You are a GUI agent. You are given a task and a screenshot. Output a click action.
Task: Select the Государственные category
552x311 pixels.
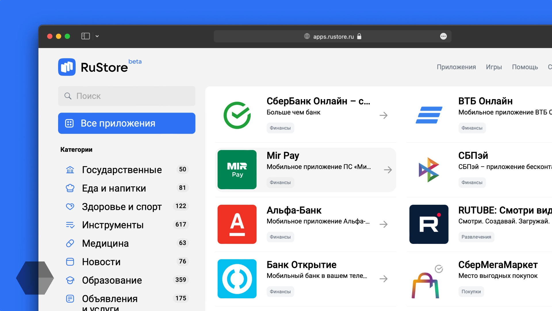(122, 170)
